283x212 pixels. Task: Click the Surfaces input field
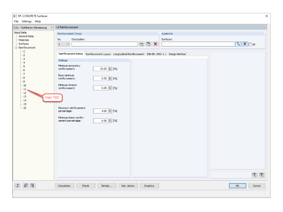point(198,44)
